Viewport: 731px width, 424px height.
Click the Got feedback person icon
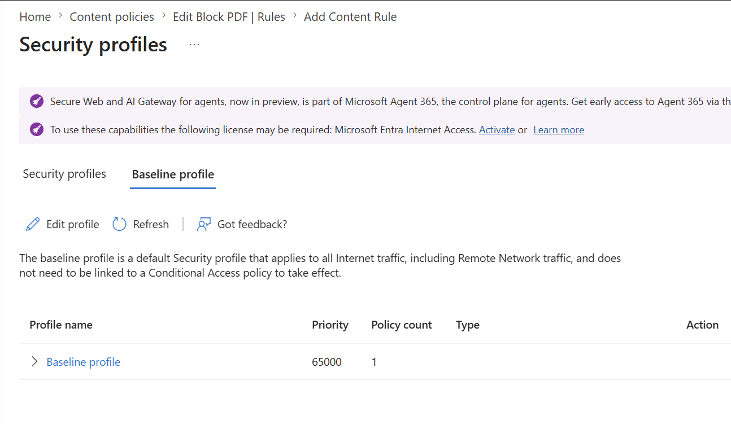(x=203, y=225)
